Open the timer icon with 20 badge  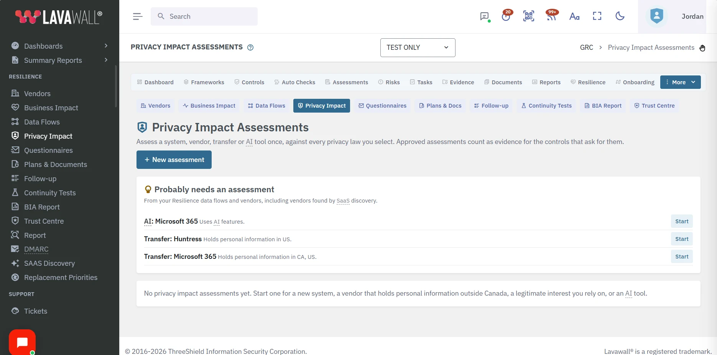pyautogui.click(x=506, y=16)
